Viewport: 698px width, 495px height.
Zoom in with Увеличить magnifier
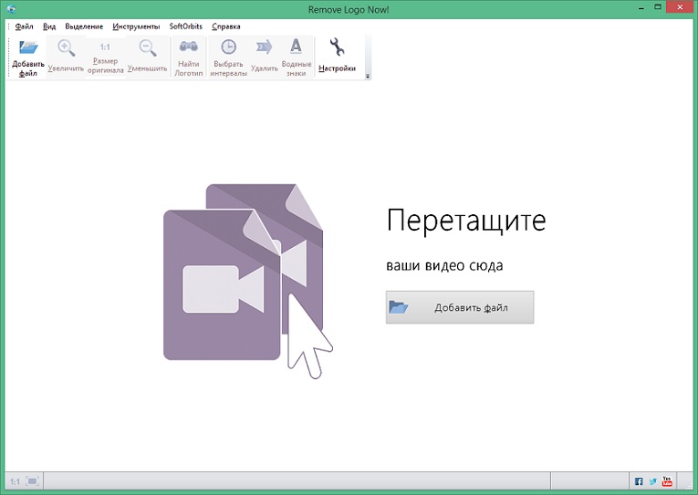(66, 56)
